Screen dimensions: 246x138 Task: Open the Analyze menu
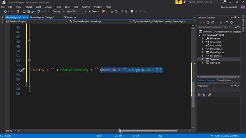coord(86,7)
